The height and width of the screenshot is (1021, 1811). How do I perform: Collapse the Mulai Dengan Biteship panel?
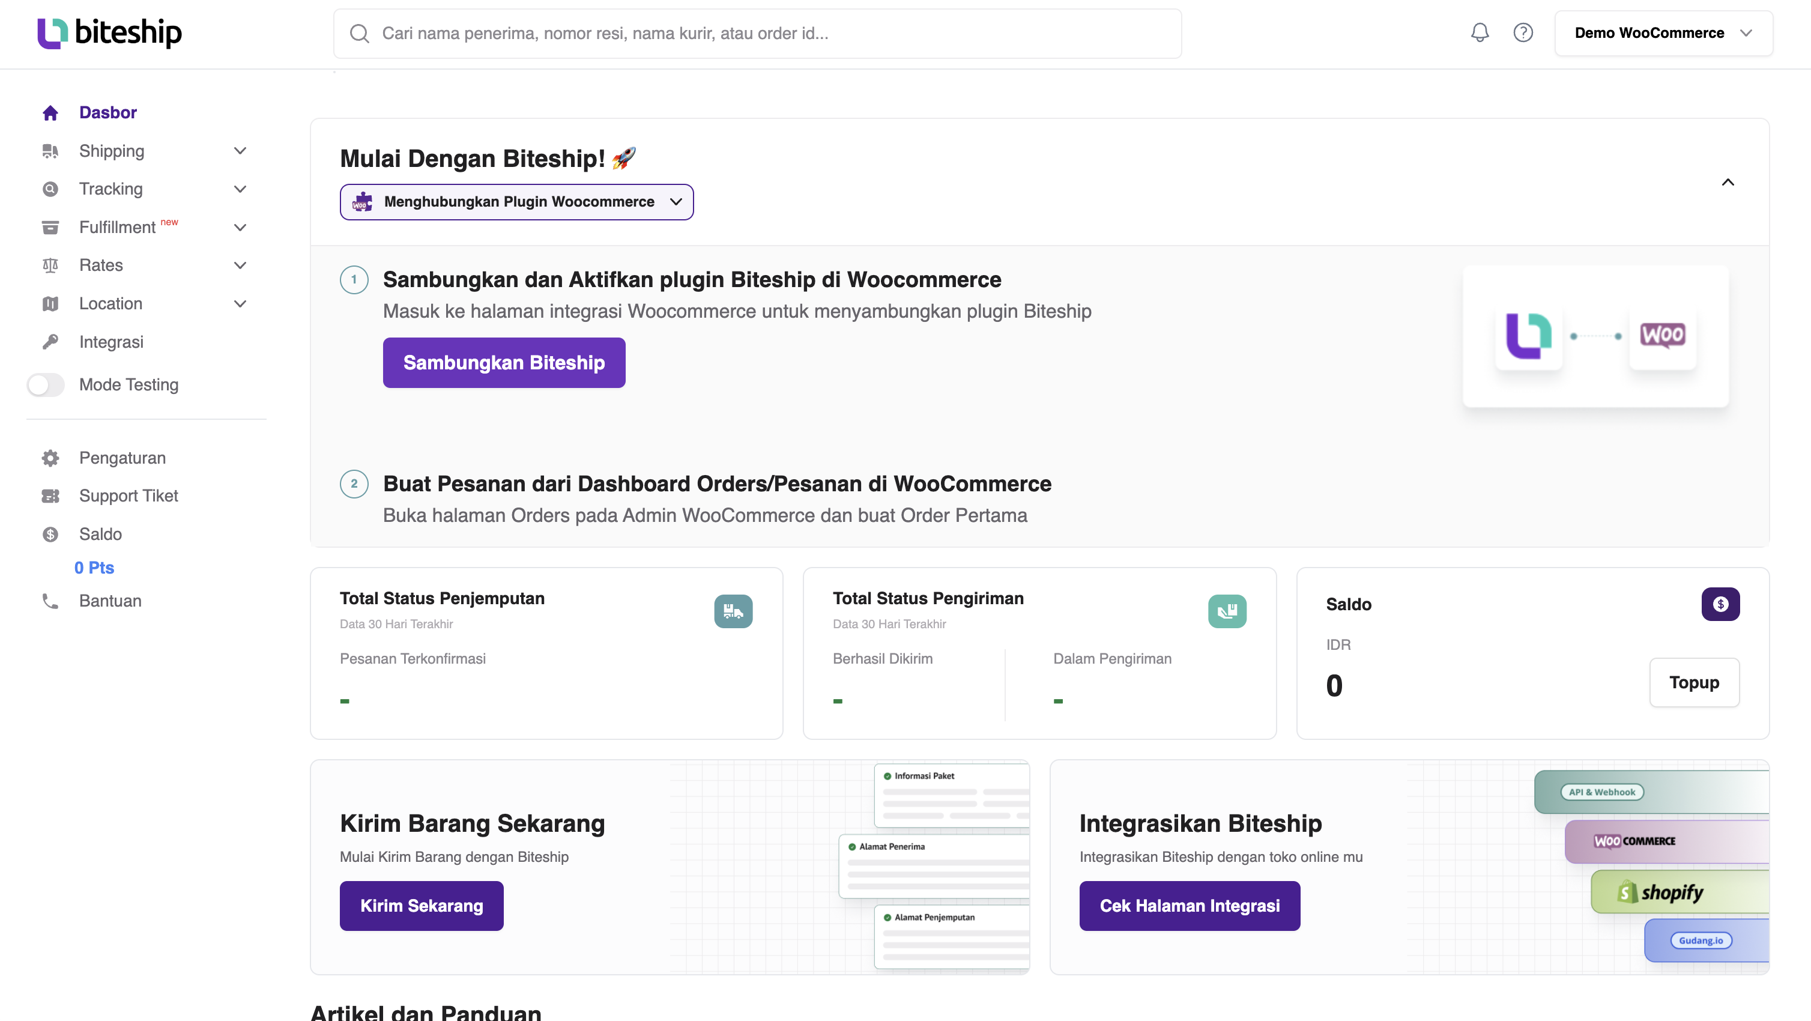tap(1728, 182)
